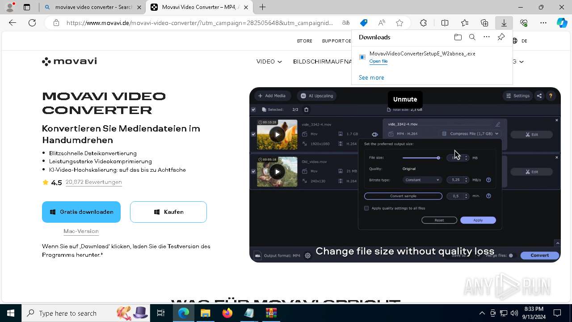This screenshot has width=572, height=322.
Task: Open DE language selector
Action: 520,41
